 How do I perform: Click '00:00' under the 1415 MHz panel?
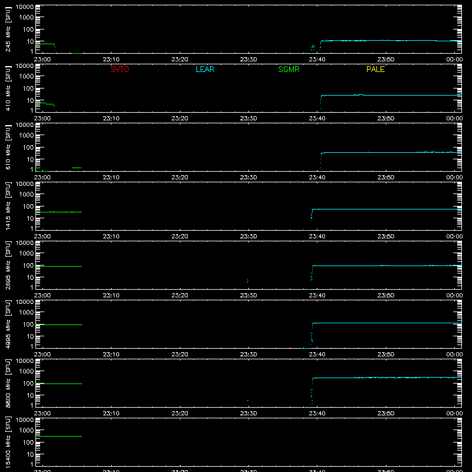(454, 237)
